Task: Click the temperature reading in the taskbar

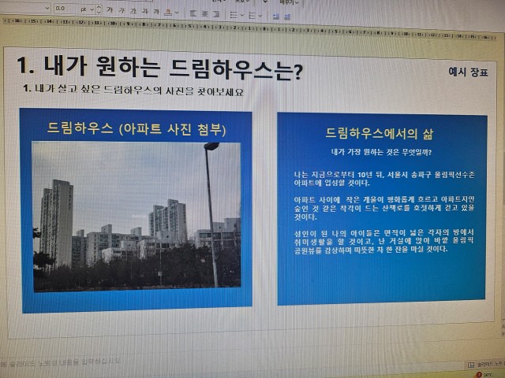Action: (x=488, y=375)
